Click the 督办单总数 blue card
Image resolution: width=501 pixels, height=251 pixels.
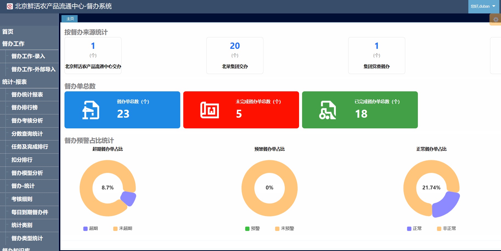point(122,110)
